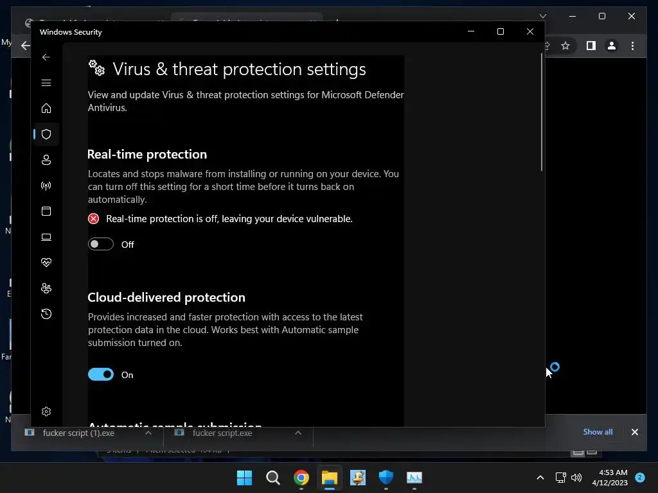Expand options for fucker script.exe download
658x493 pixels.
[298, 433]
